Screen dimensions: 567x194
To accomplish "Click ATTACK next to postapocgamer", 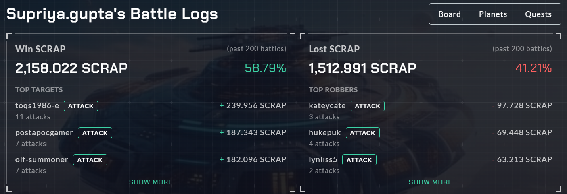I will click(x=95, y=133).
